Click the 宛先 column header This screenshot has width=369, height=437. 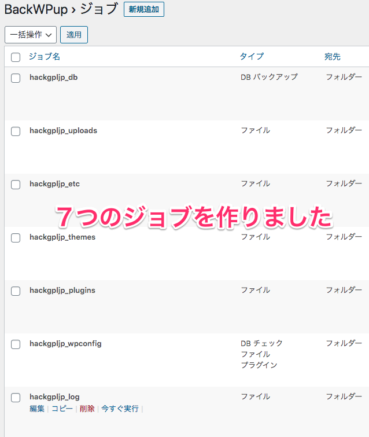(x=333, y=57)
